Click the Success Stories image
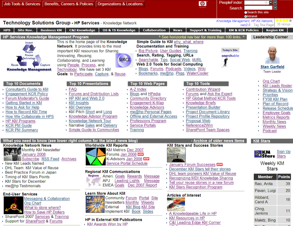The height and width of the screenshot is (226, 293). point(176,155)
